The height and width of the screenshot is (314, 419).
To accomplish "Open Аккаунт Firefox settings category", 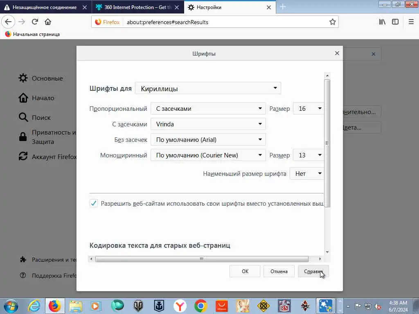I will [x=47, y=157].
